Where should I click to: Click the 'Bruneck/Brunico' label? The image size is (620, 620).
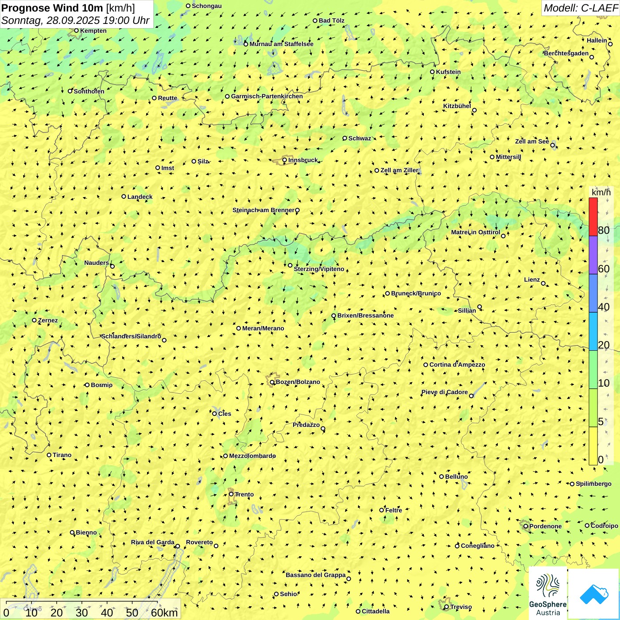(416, 293)
